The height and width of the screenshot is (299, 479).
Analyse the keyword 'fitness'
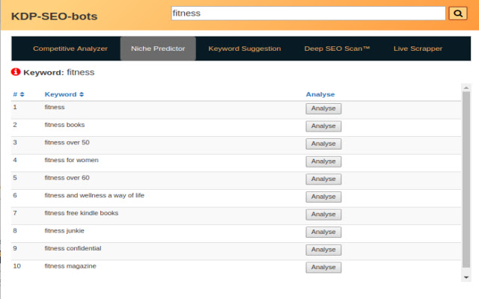[323, 108]
